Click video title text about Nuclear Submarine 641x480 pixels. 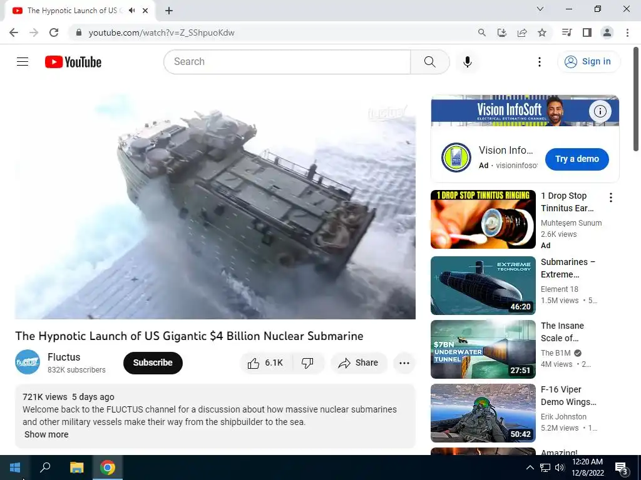(x=189, y=336)
